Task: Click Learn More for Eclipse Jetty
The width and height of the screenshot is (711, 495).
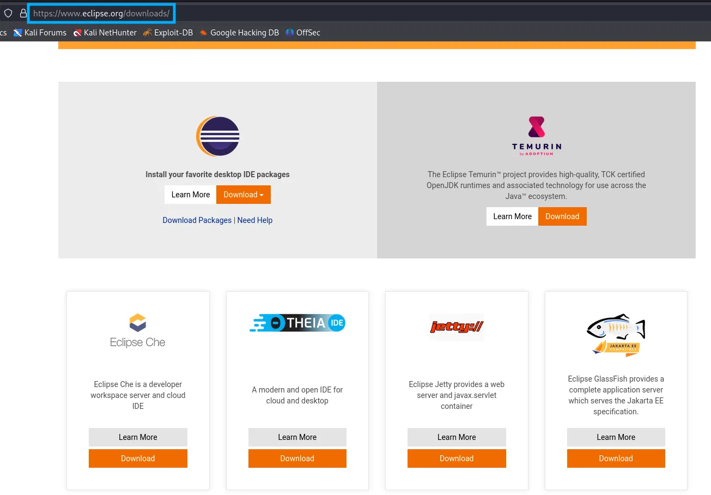Action: coord(457,437)
